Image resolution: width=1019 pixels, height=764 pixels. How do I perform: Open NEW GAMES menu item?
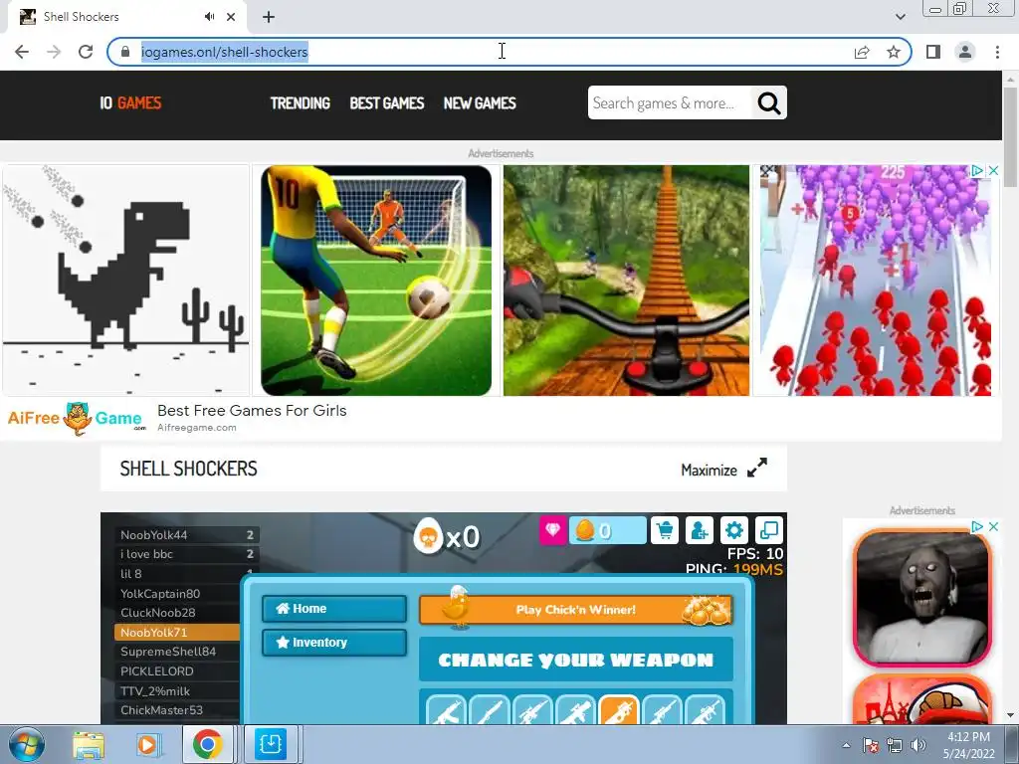click(480, 103)
